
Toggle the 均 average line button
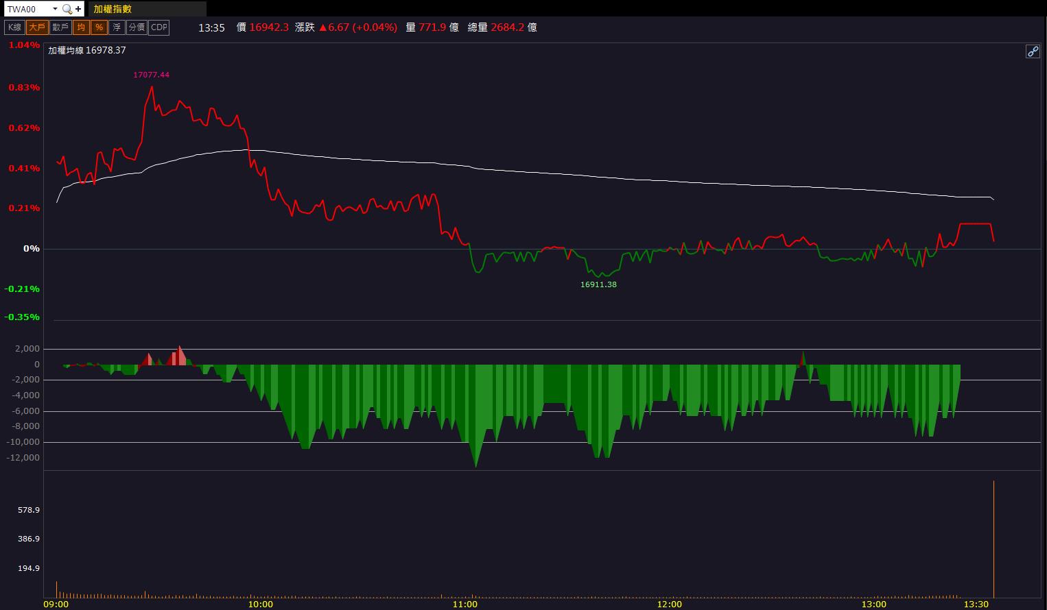point(81,27)
